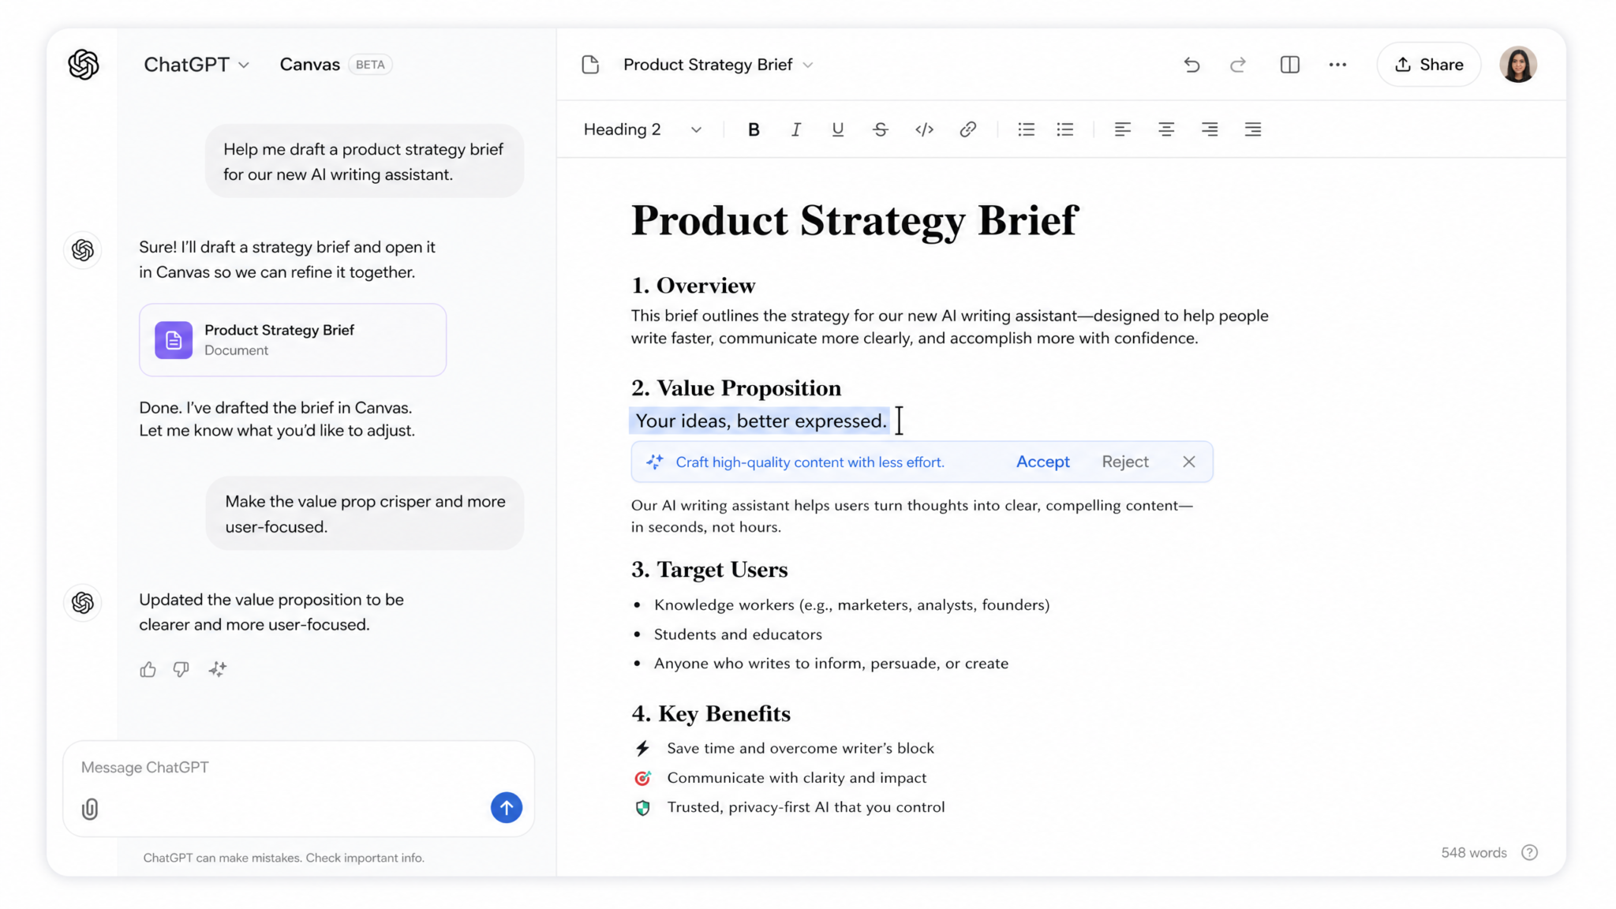Click the "ChatGPT can make mistakes" disclaimer text

tap(283, 858)
